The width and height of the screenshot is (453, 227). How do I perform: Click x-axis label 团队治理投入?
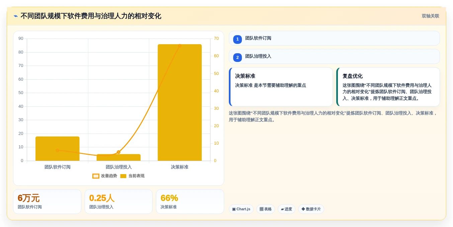[x=118, y=167]
